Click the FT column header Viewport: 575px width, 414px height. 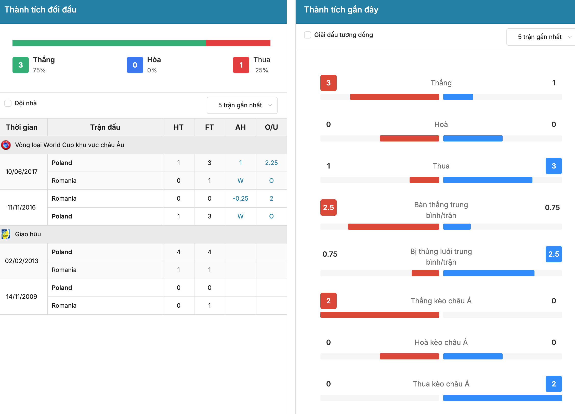(210, 127)
